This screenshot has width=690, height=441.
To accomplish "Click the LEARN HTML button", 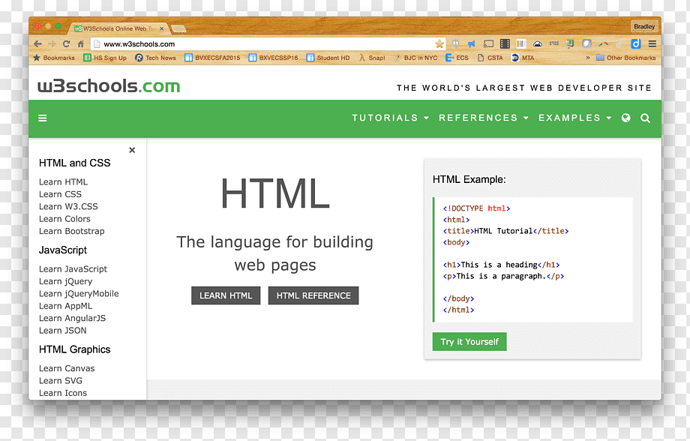I will pos(225,295).
